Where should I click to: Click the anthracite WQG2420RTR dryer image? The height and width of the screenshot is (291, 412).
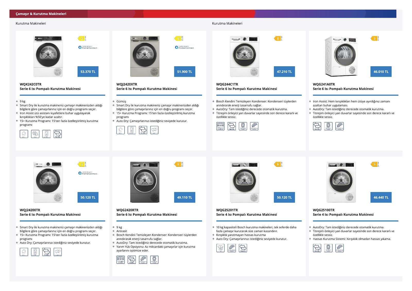click(x=145, y=182)
